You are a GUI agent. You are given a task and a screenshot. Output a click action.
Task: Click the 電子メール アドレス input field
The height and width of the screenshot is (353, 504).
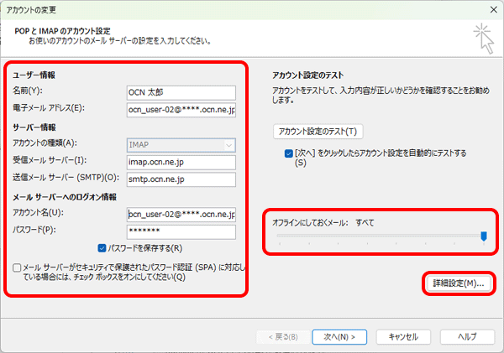pos(181,109)
